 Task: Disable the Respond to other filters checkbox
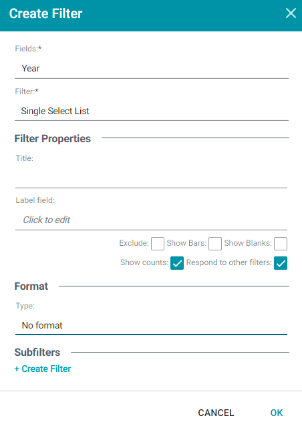[281, 263]
